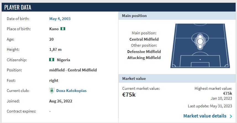The height and width of the screenshot is (123, 237).
Task: Click the arrow beside Market value details
Action: pyautogui.click(x=231, y=116)
